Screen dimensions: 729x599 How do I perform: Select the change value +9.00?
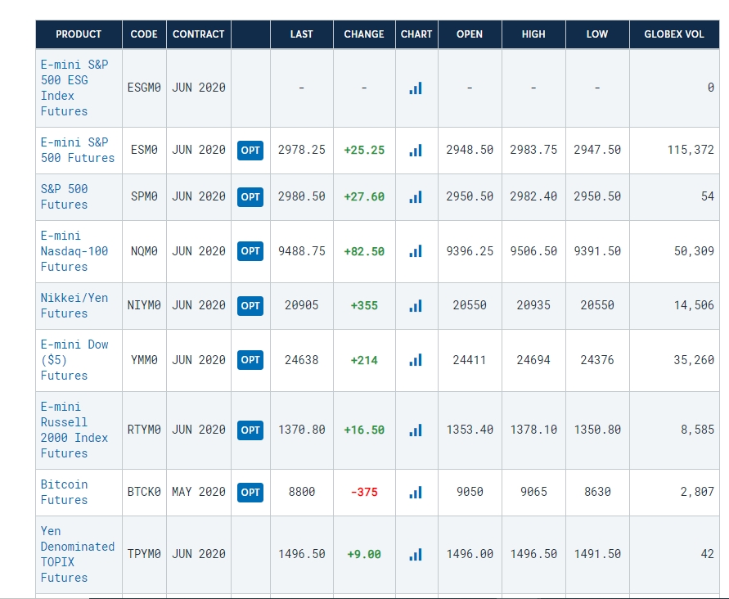364,554
